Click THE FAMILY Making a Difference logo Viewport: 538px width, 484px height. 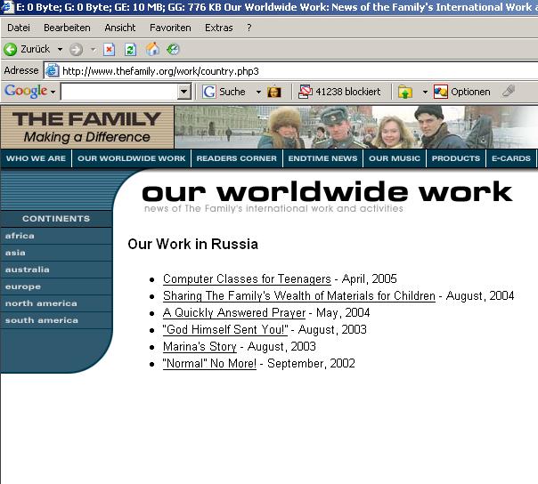pos(87,127)
